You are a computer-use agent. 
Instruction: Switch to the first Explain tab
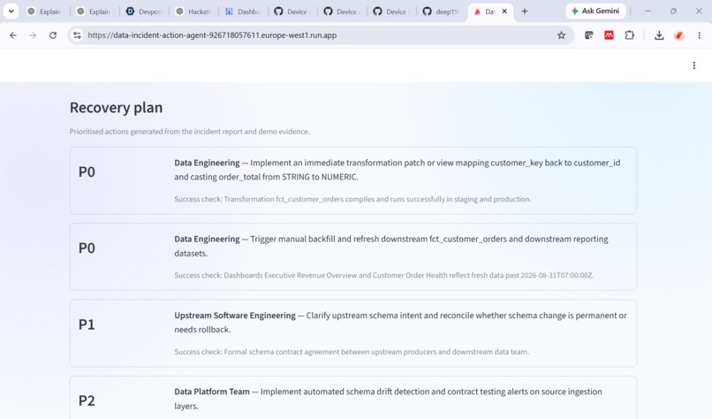[44, 11]
